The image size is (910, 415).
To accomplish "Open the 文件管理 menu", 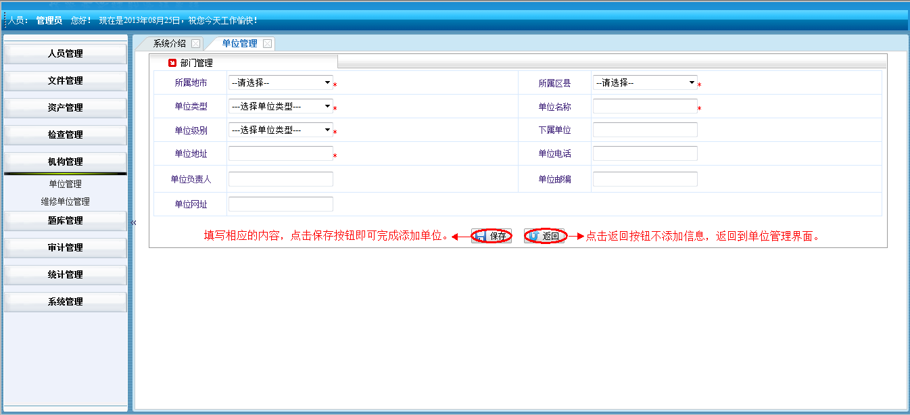I will 66,80.
